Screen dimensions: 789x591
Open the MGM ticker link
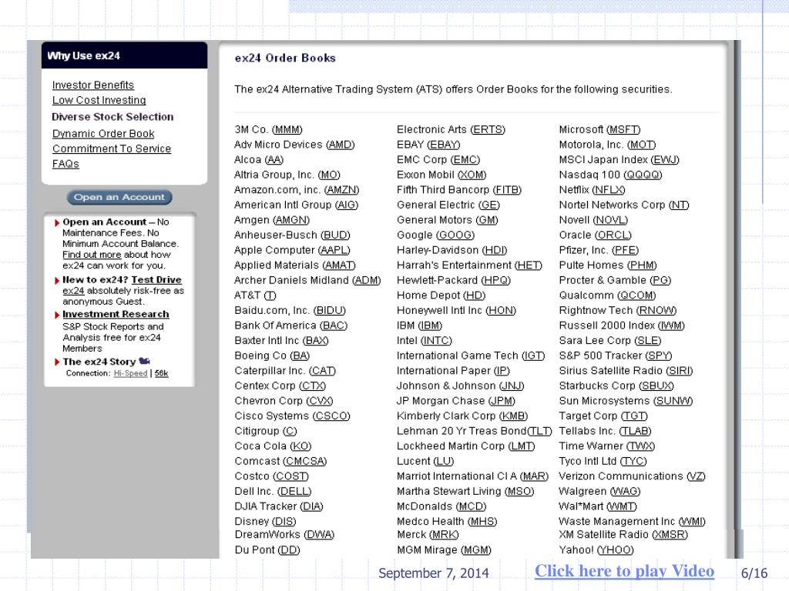point(476,550)
